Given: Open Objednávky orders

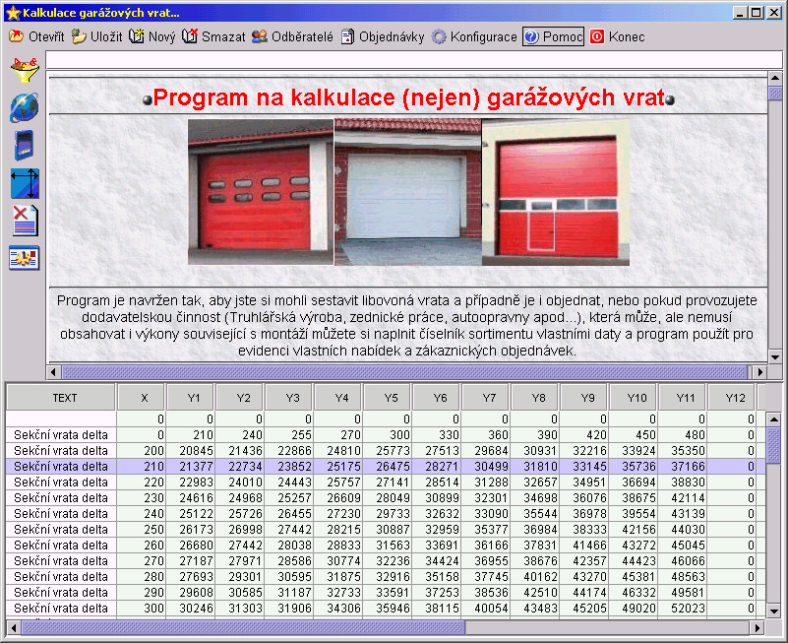Looking at the screenshot, I should 383,36.
